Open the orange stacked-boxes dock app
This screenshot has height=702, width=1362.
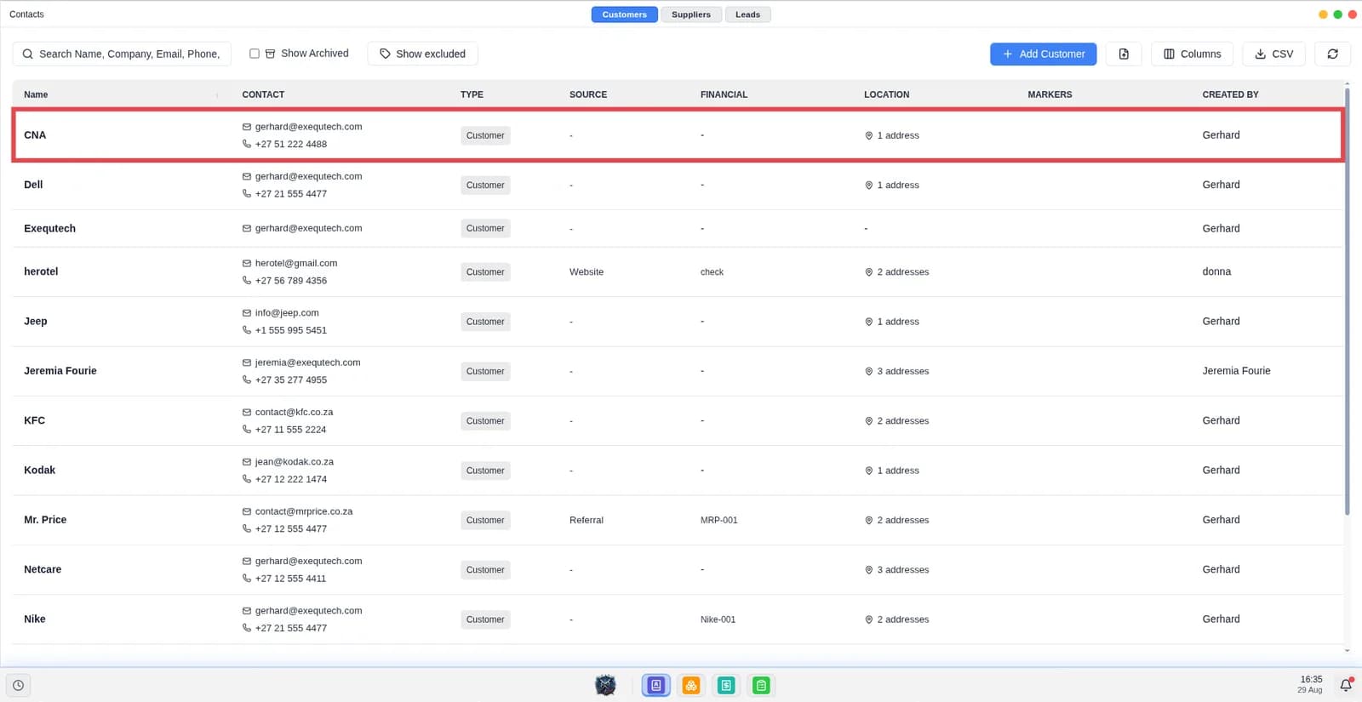691,685
